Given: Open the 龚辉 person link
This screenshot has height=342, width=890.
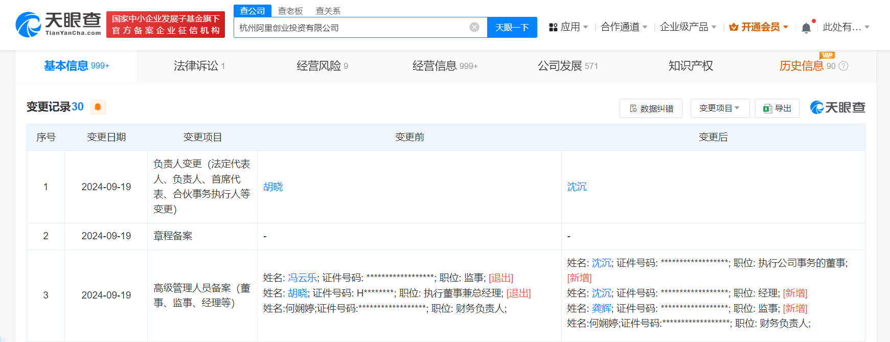Looking at the screenshot, I should 602,309.
